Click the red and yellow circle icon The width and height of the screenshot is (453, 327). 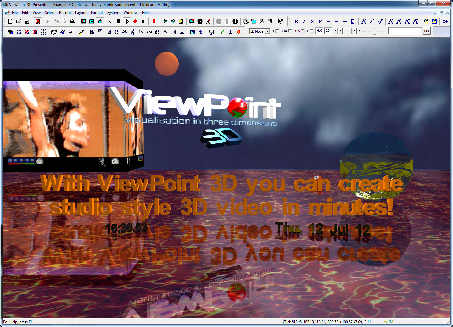[238, 32]
